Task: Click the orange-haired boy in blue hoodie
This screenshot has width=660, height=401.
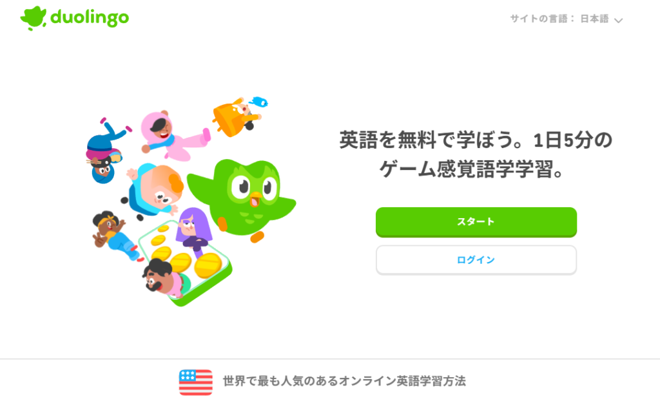Action: 153,189
